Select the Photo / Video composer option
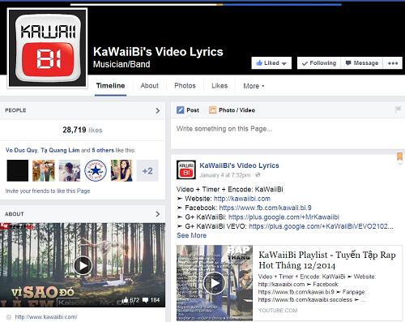Image resolution: width=405 pixels, height=322 pixels. [232, 110]
